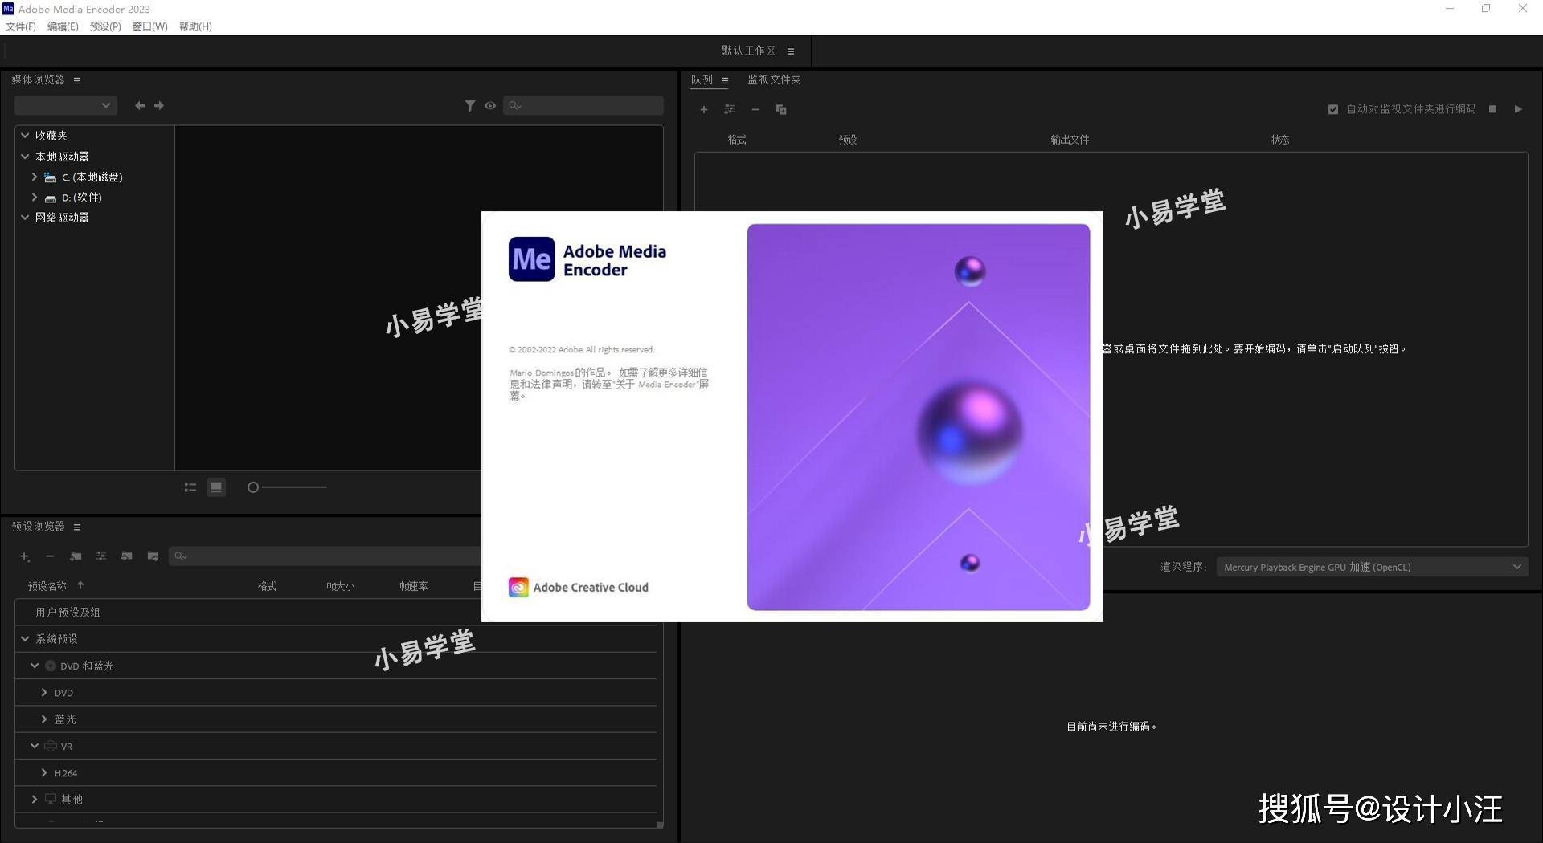Expand the D: (软件) drive

tap(35, 197)
